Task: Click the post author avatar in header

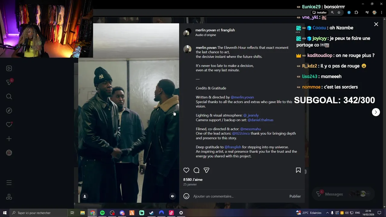Action: click(187, 32)
